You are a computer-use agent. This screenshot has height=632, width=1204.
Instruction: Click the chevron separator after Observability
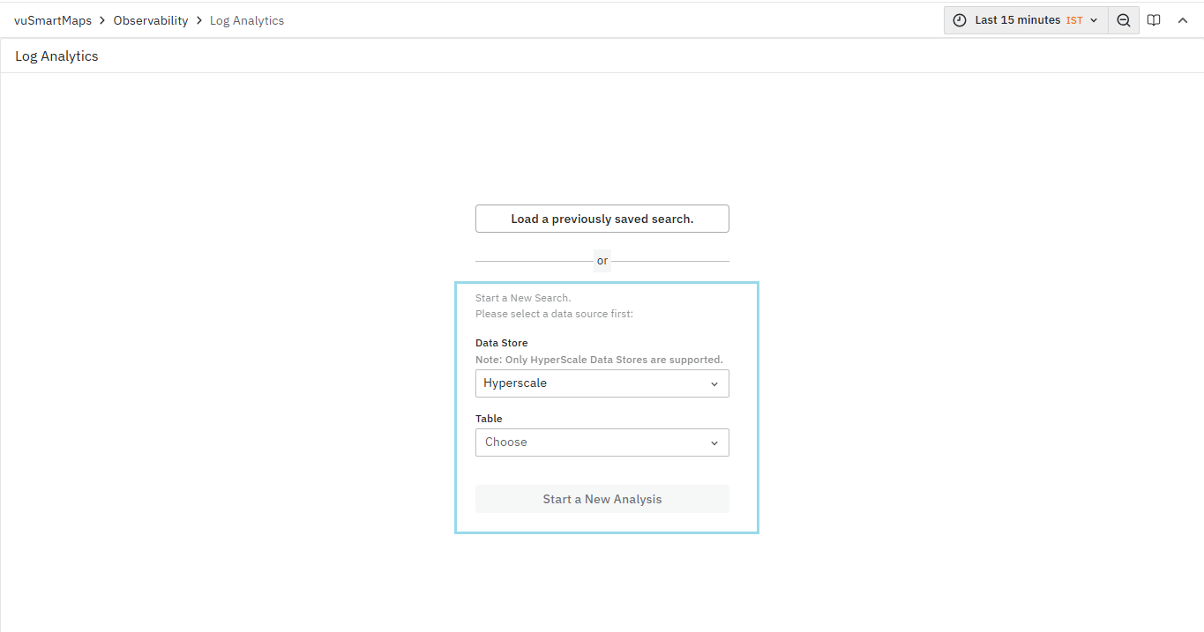[x=199, y=20]
